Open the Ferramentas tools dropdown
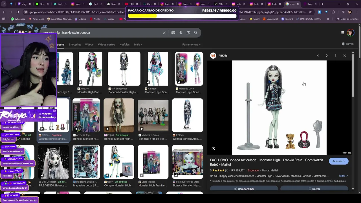Image resolution: width=361 pixels, height=203 pixels. (191, 45)
